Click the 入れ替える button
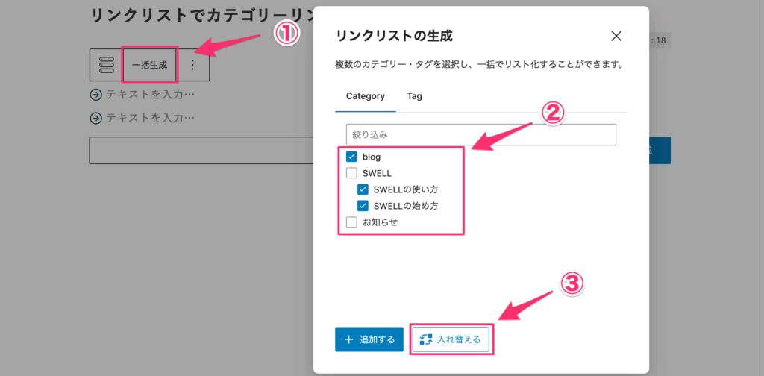 tap(451, 339)
